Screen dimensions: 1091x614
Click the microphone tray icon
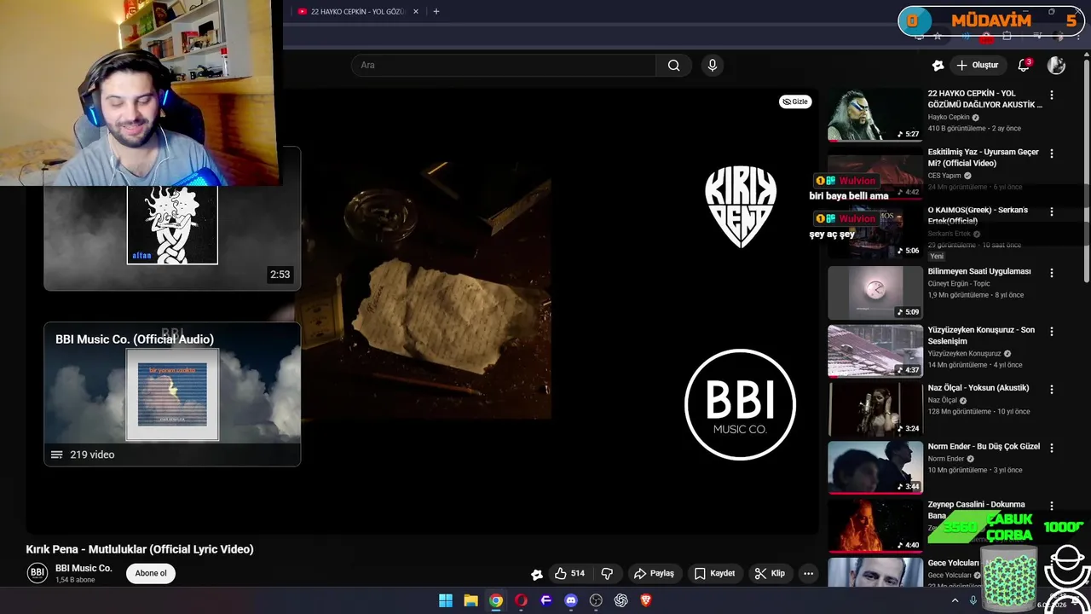(x=973, y=600)
